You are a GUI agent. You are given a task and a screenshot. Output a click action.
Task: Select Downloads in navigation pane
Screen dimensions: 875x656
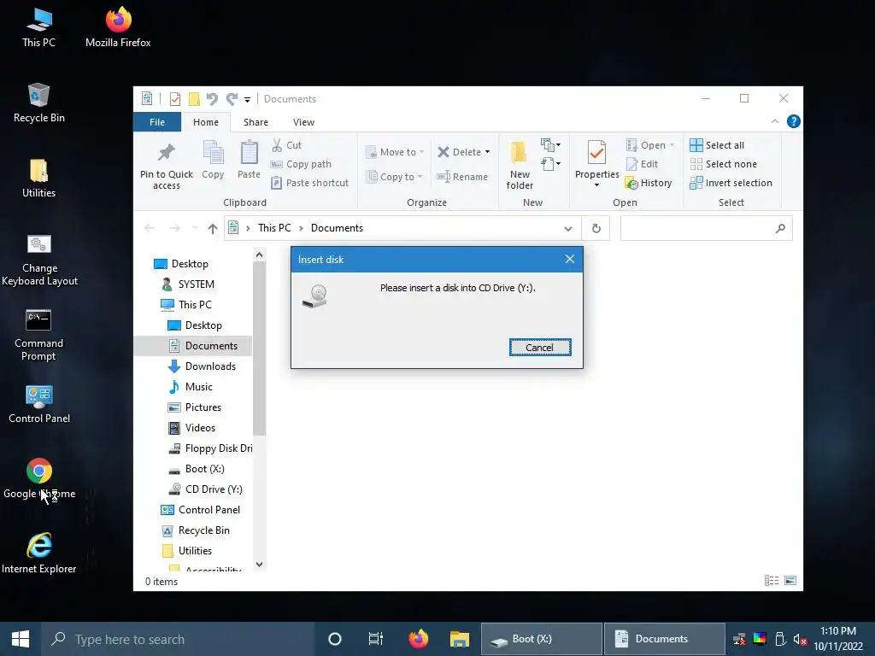point(210,366)
